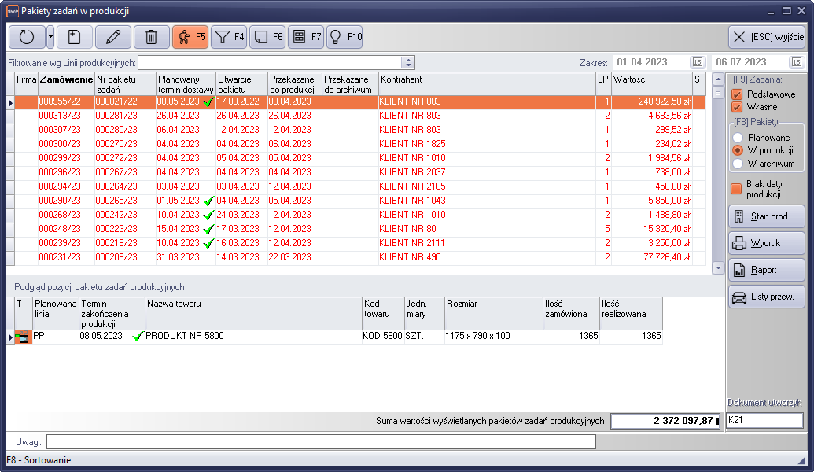Screen dimensions: 814x472
Task: Choose the Planowane packages radio button
Action: click(738, 137)
